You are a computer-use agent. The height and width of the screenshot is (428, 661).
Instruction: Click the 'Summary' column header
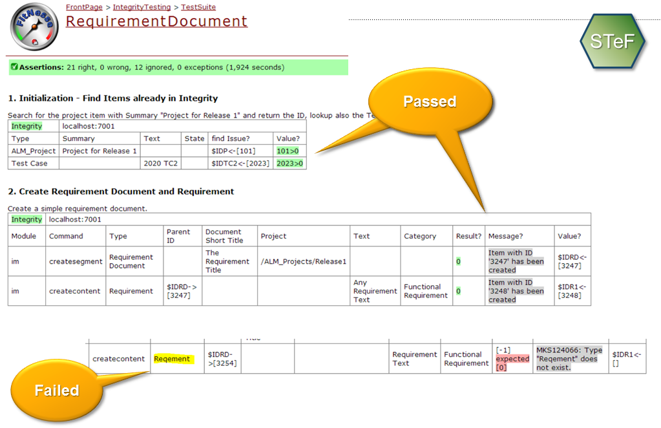[100, 138]
